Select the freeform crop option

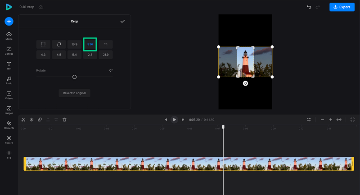43,44
